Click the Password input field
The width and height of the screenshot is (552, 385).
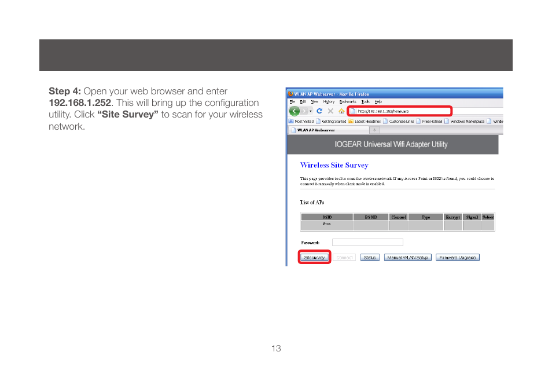click(x=367, y=243)
